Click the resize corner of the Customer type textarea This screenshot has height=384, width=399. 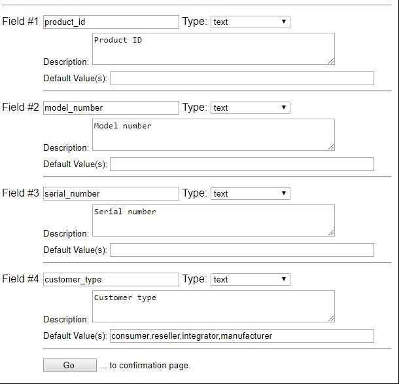[x=331, y=318]
